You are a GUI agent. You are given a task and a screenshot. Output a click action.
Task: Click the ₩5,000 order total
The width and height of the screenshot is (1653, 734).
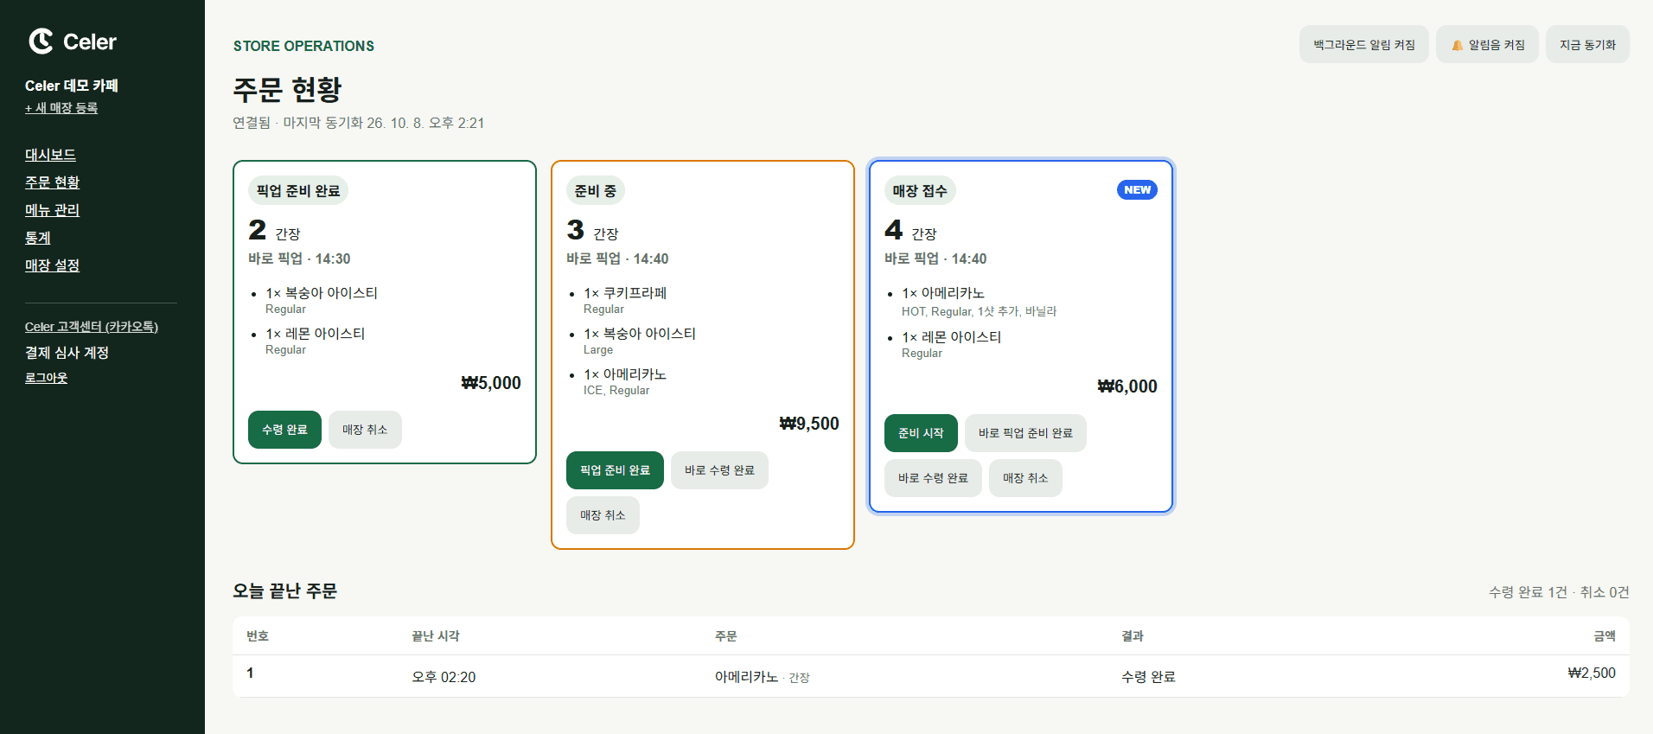pos(491,383)
